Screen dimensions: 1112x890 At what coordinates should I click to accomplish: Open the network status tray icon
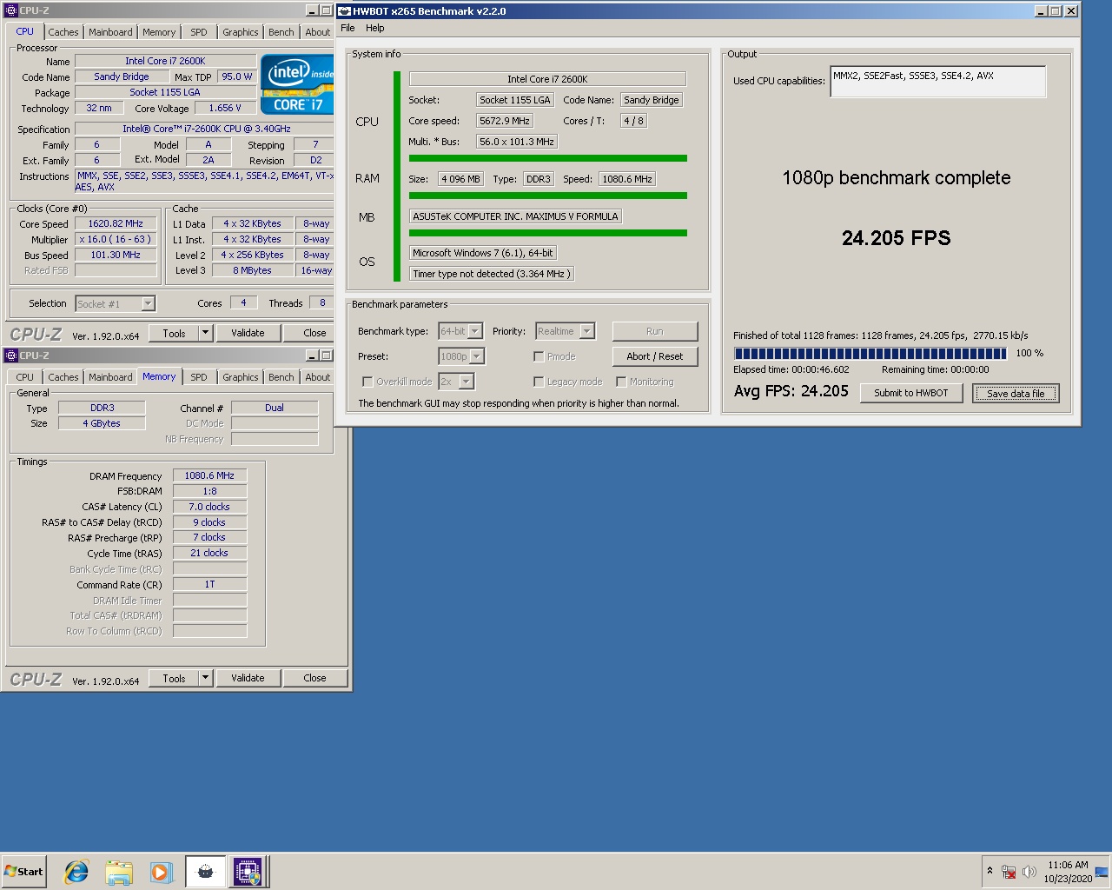pos(1009,872)
